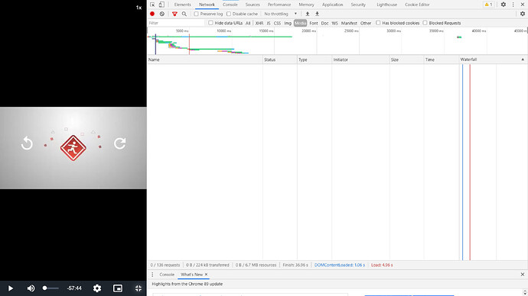Import HAR file with upload arrow

(308, 14)
